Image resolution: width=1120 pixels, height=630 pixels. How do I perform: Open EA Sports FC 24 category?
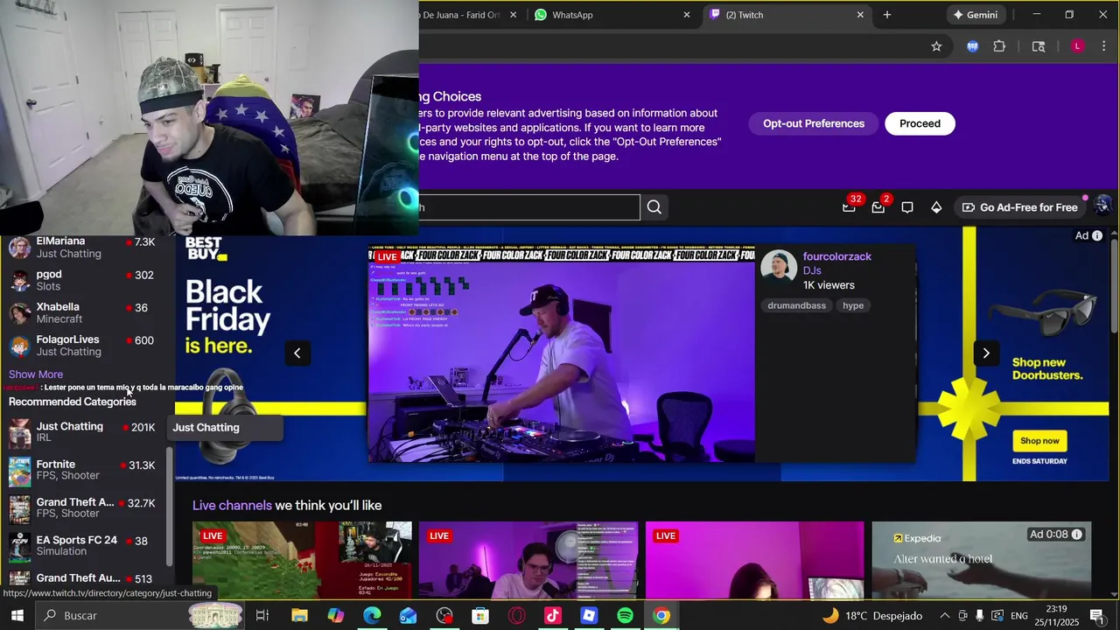coord(82,545)
